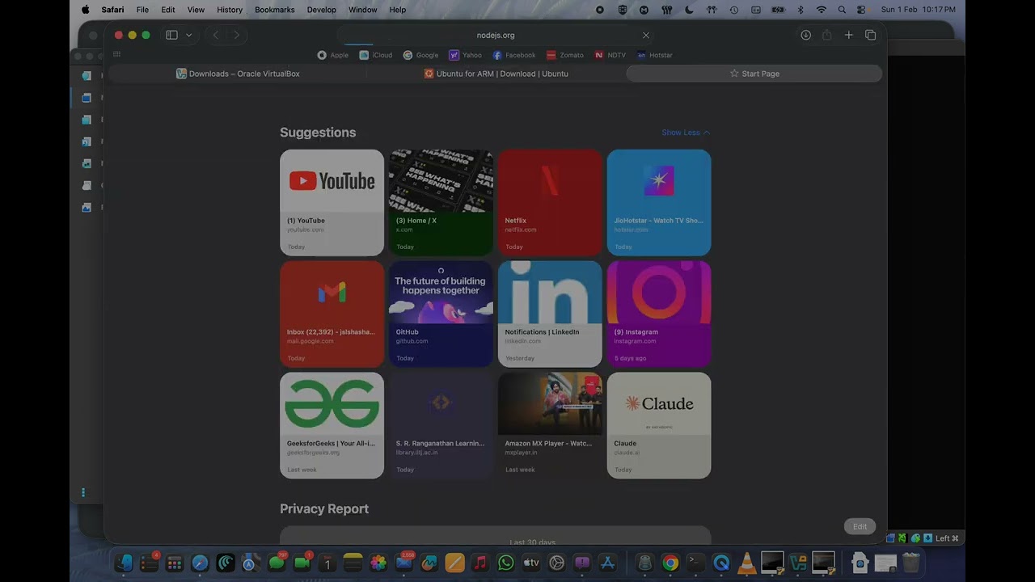Open the Home / X suggestion tile
The width and height of the screenshot is (1035, 582).
point(441,202)
